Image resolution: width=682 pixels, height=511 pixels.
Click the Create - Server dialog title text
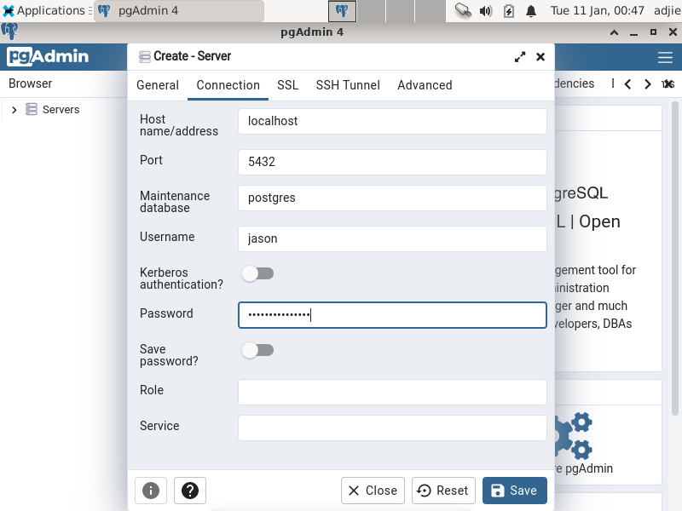point(193,56)
